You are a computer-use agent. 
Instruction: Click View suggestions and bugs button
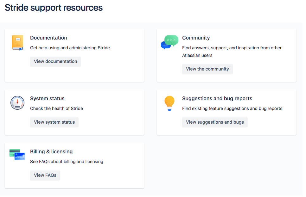215,122
